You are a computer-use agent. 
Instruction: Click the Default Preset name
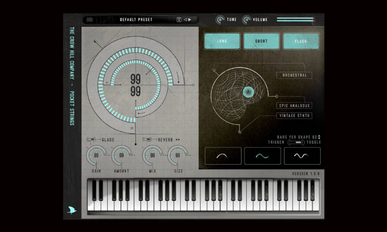[136, 19]
